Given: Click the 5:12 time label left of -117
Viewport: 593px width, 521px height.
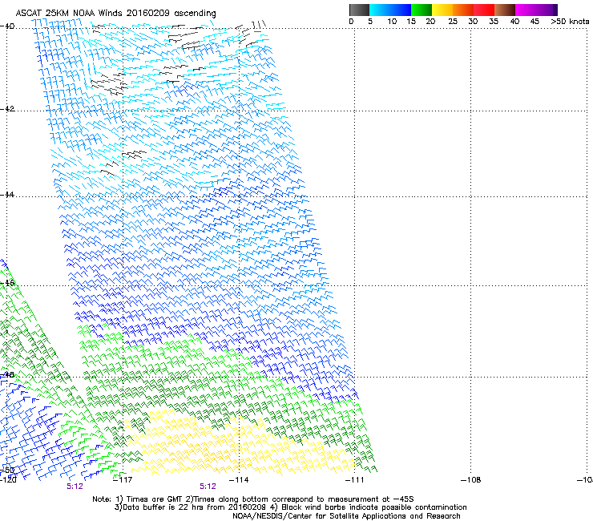Looking at the screenshot, I should 75,487.
